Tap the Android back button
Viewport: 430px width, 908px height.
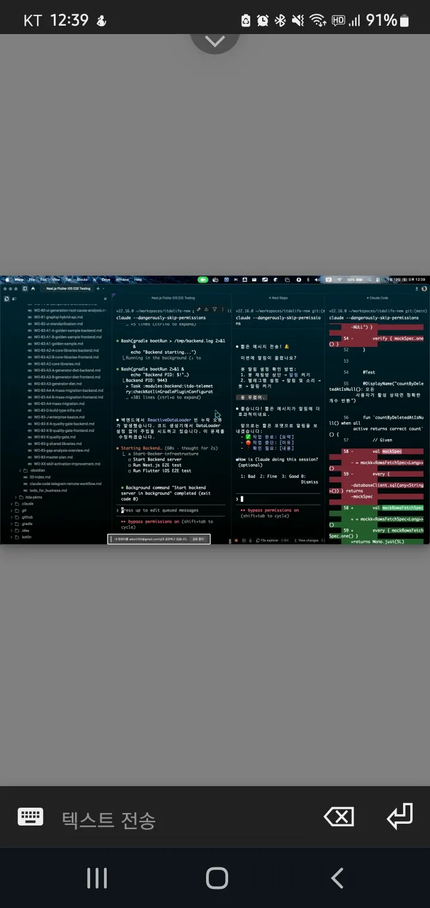tap(337, 878)
